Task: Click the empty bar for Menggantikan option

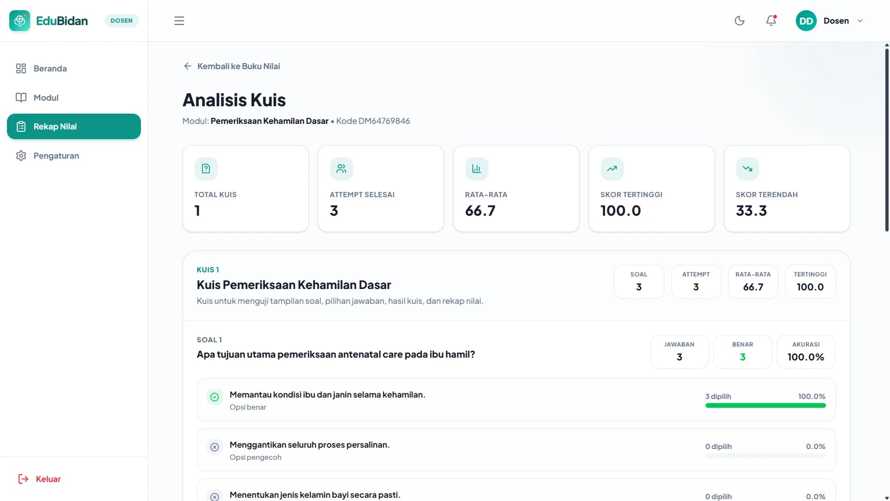Action: click(765, 456)
